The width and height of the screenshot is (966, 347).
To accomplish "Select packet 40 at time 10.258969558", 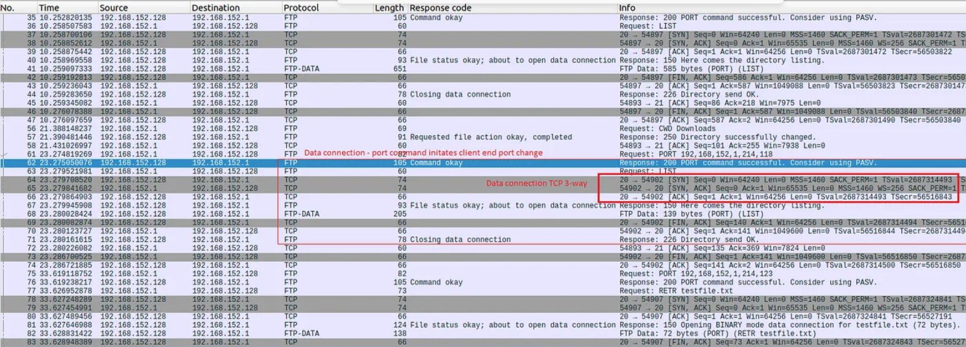I will click(483, 60).
